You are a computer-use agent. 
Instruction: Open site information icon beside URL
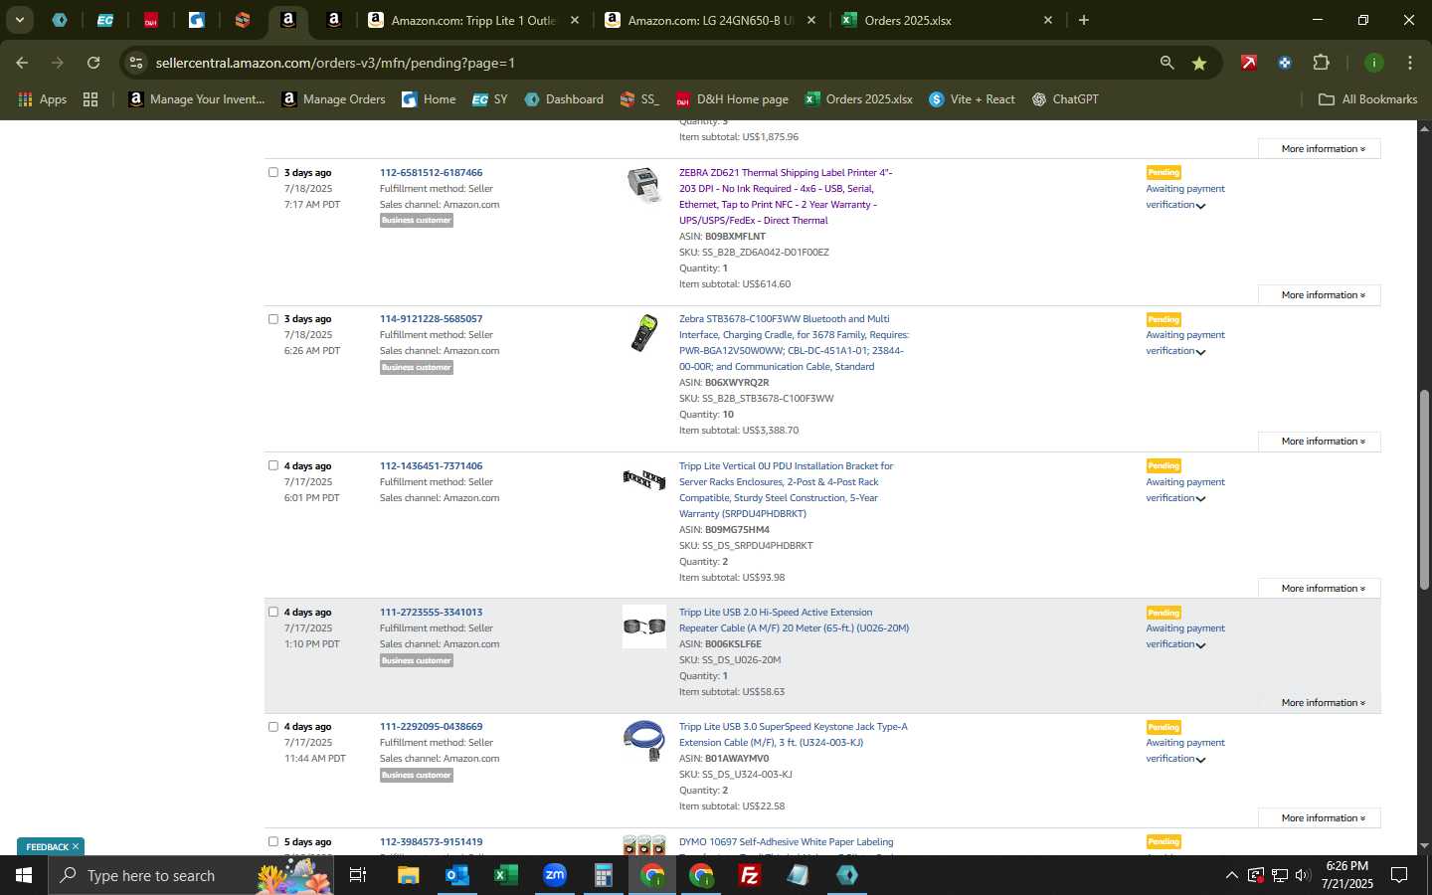coord(136,63)
